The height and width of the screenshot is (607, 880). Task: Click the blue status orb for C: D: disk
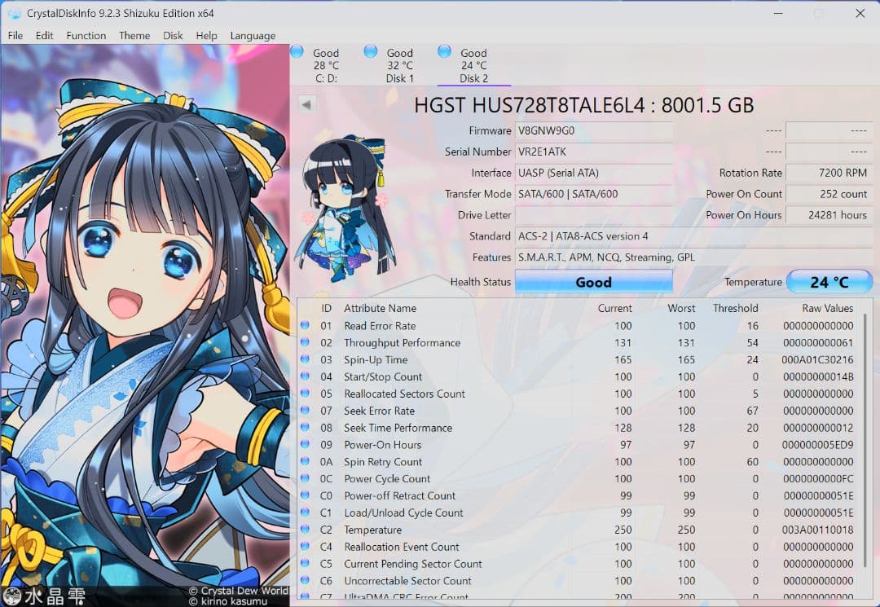[x=297, y=51]
